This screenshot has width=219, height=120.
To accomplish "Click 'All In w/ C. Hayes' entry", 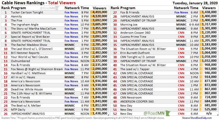I will pyautogui.click(x=23, y=77).
